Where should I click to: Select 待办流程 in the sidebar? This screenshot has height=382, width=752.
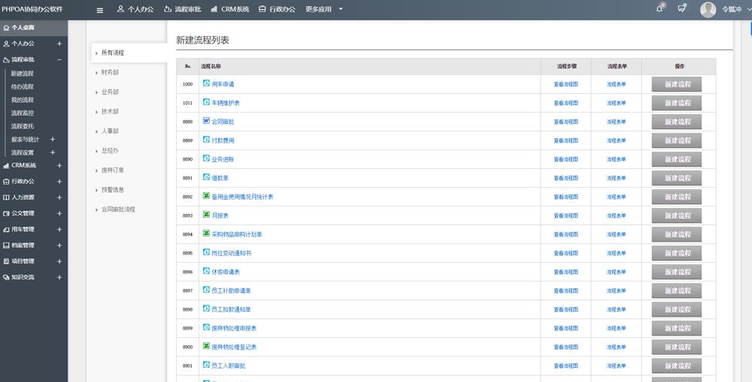(x=23, y=86)
